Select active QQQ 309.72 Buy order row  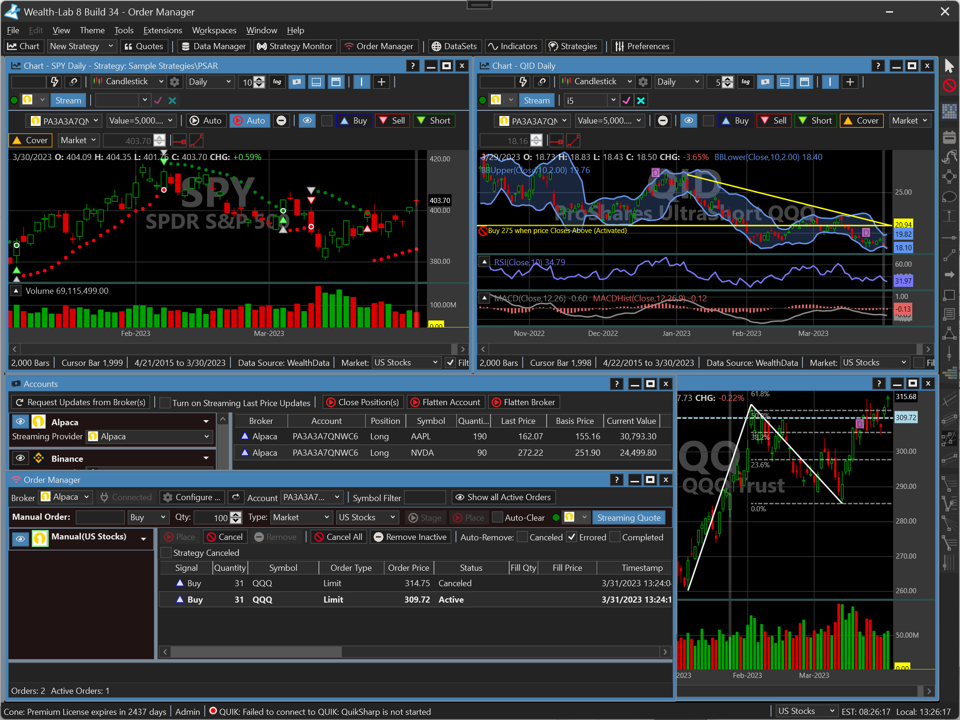(x=415, y=600)
